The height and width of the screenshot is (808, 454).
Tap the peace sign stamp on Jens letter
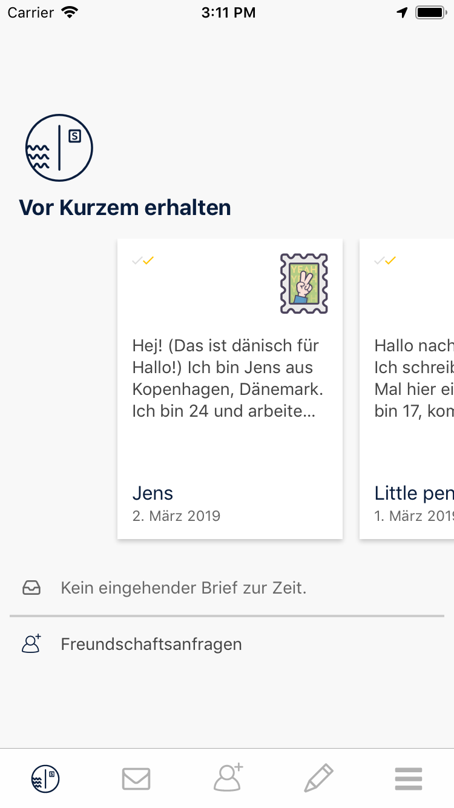point(304,283)
